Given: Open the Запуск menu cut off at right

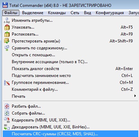Looking at the screenshot, I should point(133,13).
